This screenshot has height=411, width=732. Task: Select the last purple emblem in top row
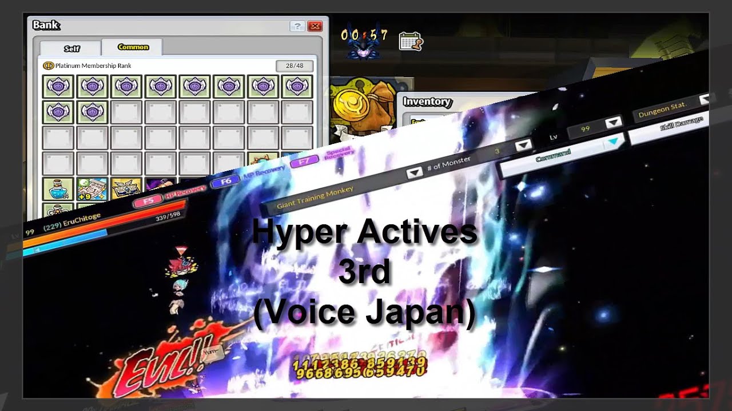297,86
